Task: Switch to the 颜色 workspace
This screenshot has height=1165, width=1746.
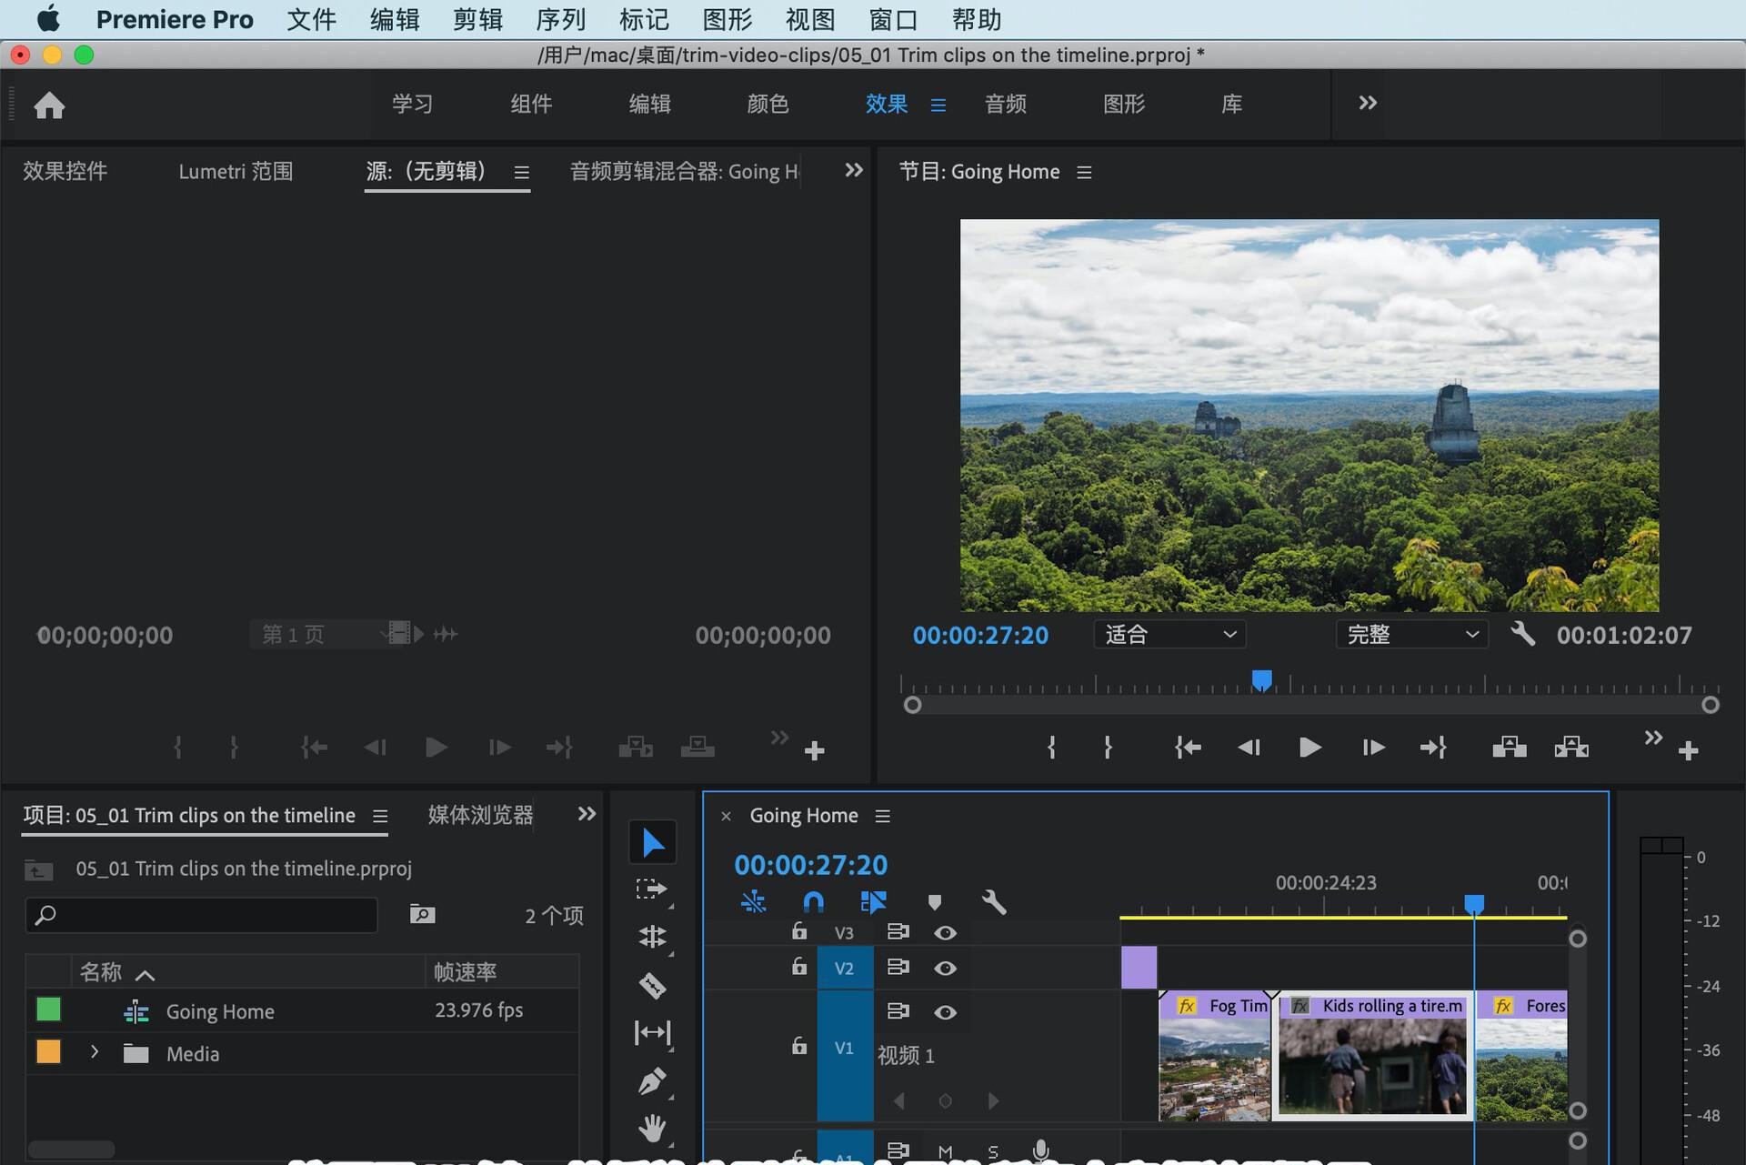Action: [768, 104]
